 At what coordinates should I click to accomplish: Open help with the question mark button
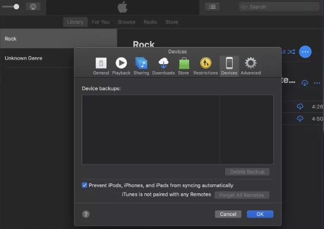[86, 214]
